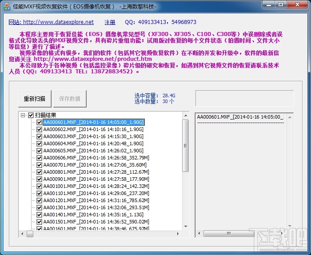The height and width of the screenshot is (255, 311).
Task: Click the application icon in the title bar
Action: click(x=7, y=7)
